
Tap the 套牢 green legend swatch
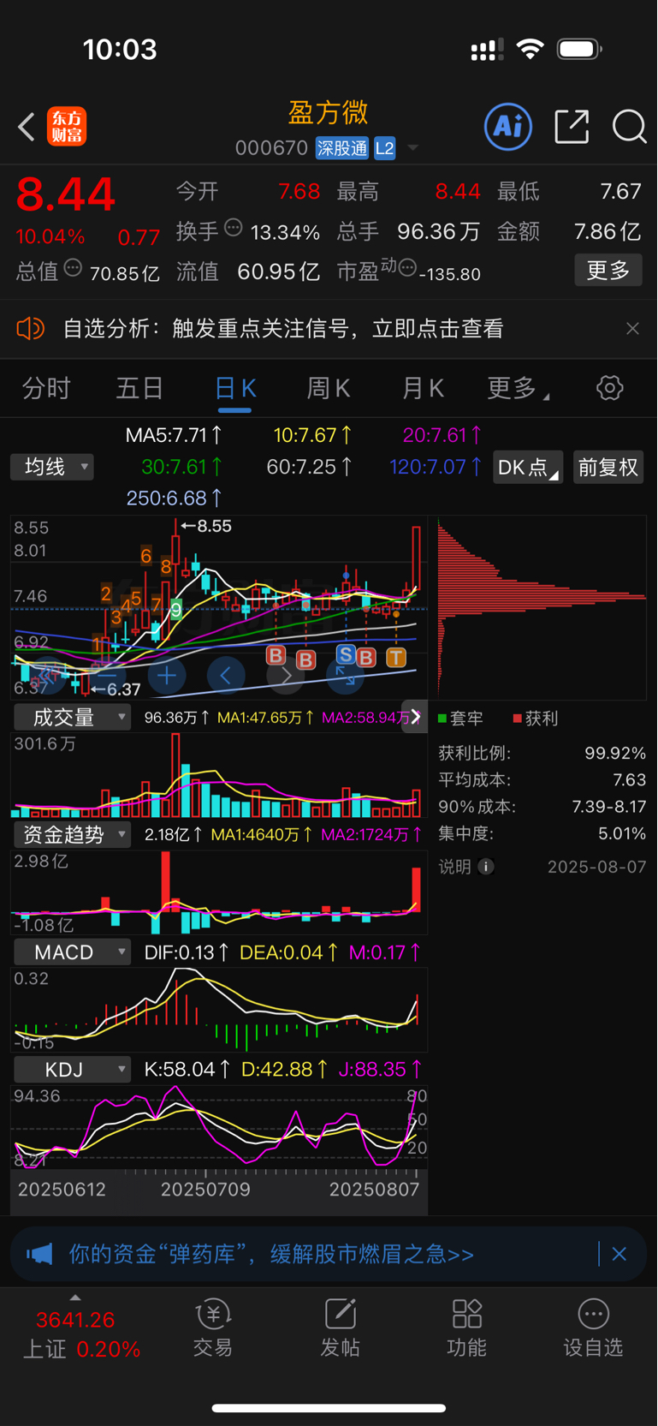pos(442,718)
